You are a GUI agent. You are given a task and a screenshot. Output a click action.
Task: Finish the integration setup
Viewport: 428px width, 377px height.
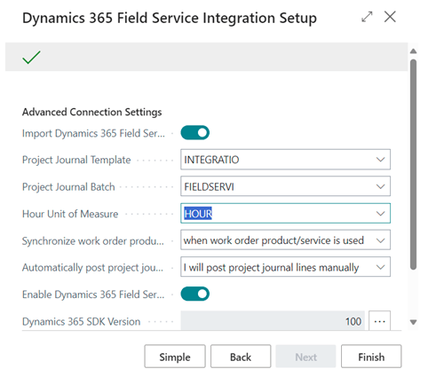pos(371,357)
